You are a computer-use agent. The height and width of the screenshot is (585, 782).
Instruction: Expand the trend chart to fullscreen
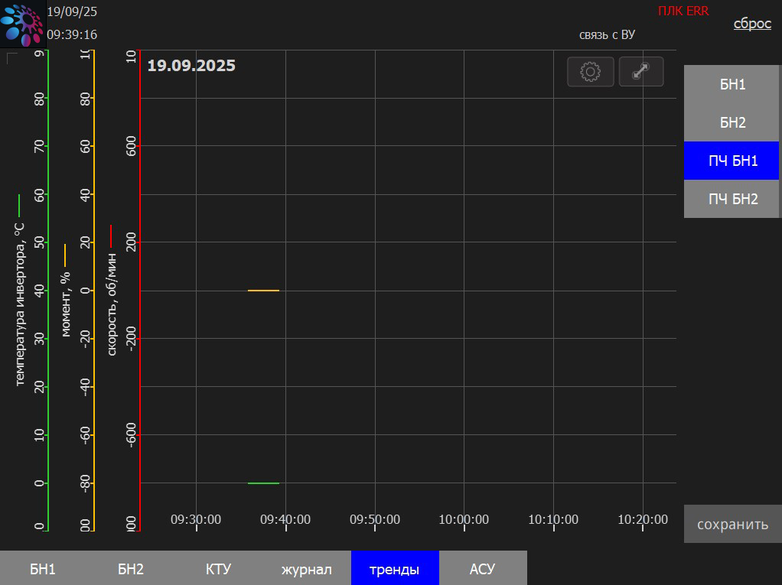pyautogui.click(x=641, y=72)
